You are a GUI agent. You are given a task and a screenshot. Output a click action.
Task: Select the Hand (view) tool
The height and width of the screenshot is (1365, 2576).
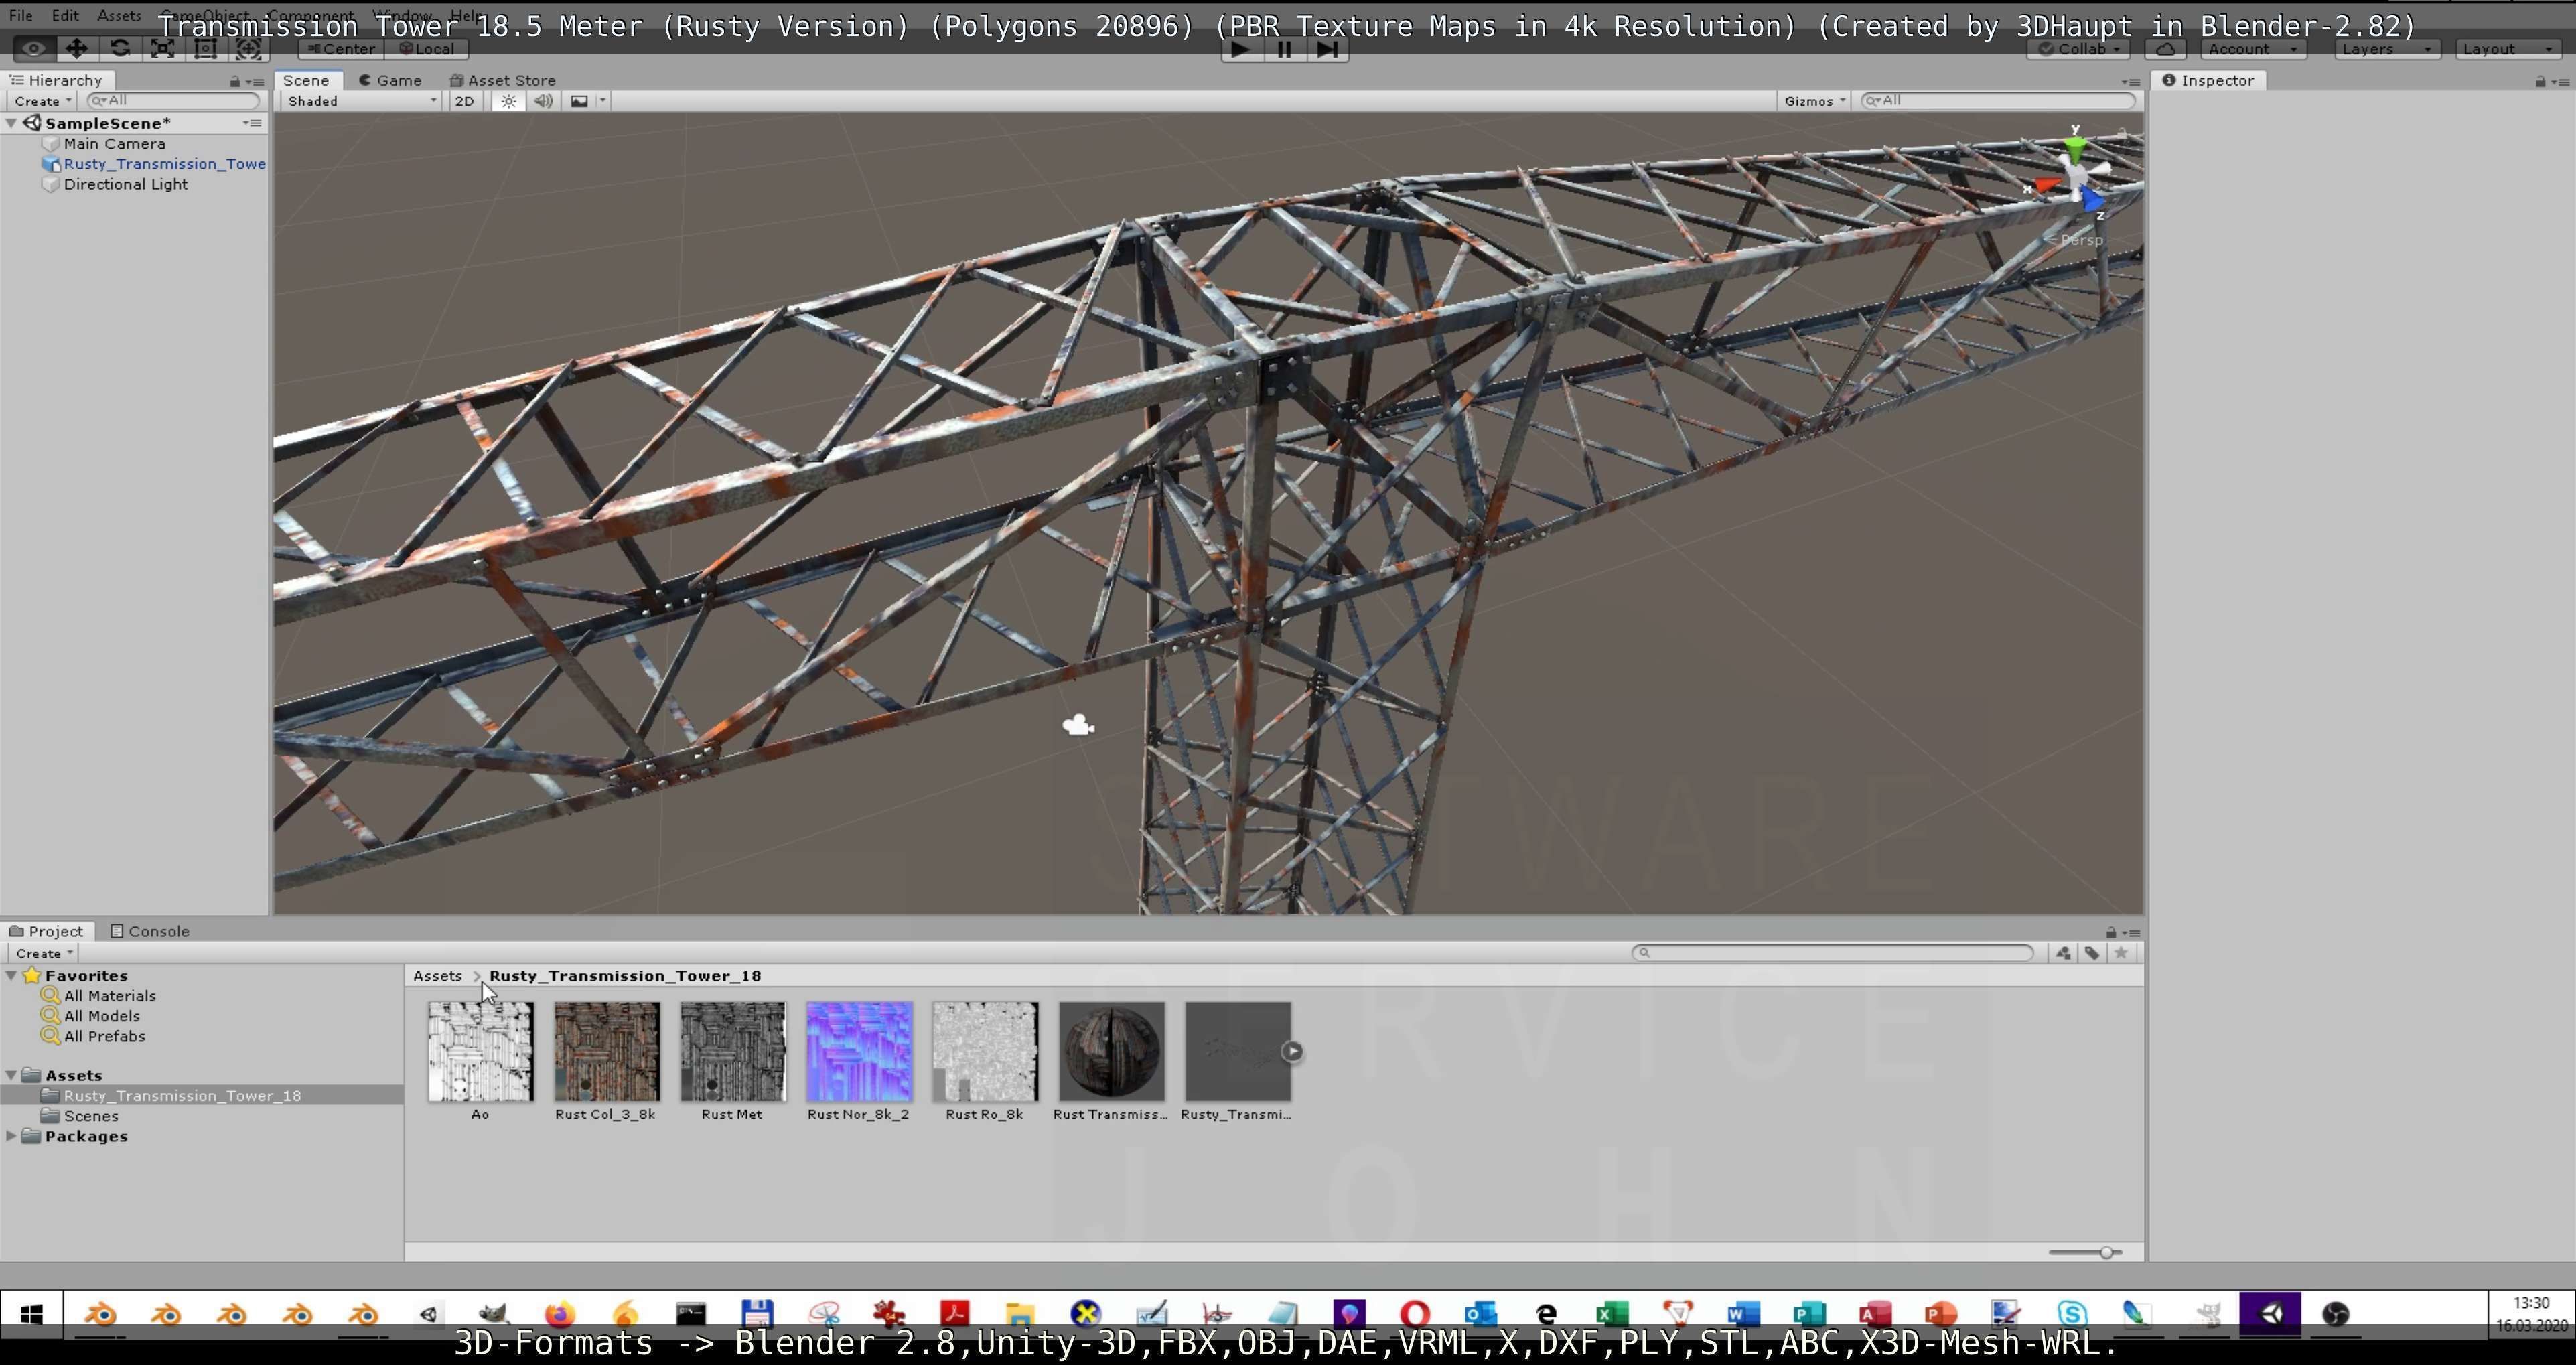(33, 48)
